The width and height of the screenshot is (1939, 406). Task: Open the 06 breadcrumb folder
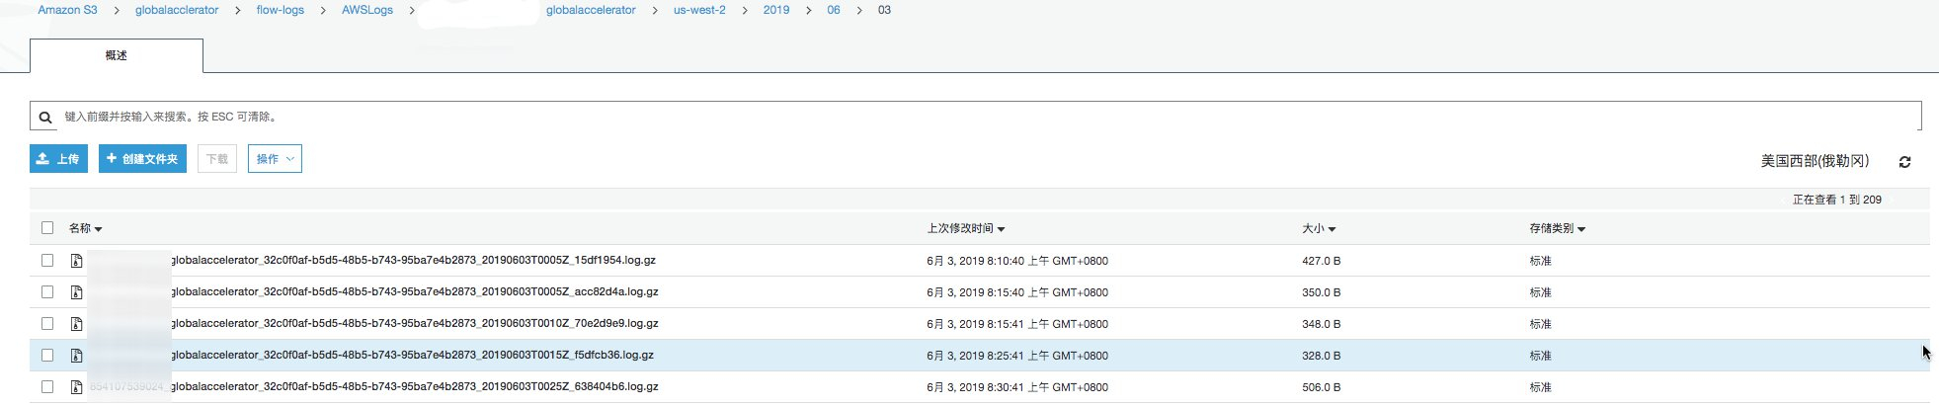coord(834,10)
